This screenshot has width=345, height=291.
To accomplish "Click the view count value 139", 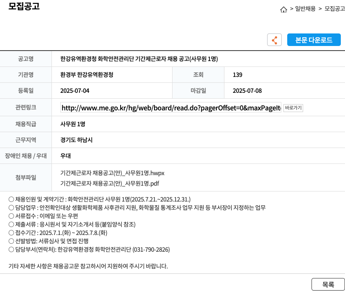I will pyautogui.click(x=237, y=75).
